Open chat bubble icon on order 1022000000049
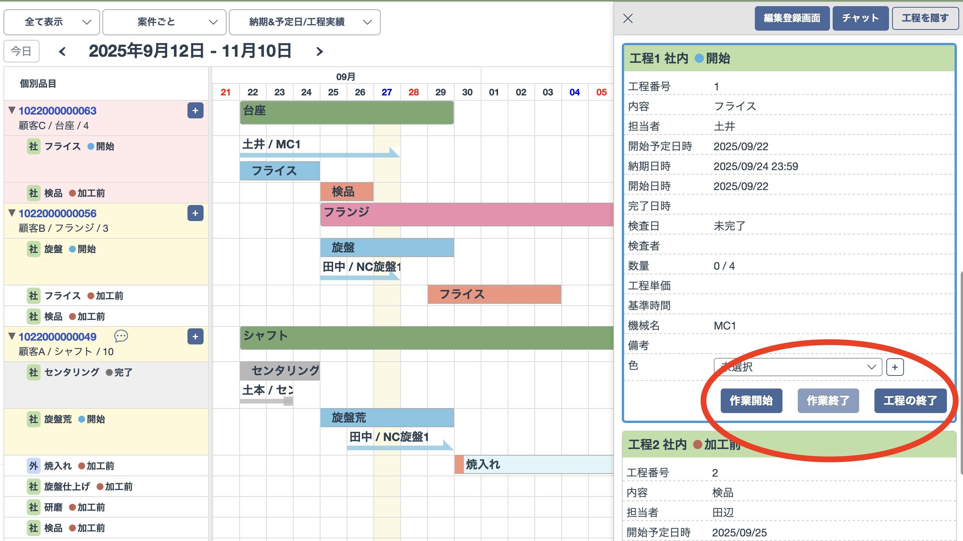The width and height of the screenshot is (963, 541). coord(121,336)
